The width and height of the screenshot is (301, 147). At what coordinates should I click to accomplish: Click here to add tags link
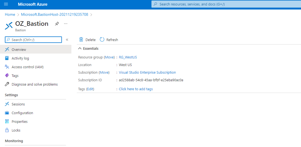(136, 89)
